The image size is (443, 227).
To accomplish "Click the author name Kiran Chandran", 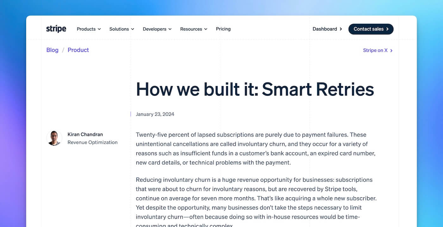I will click(x=85, y=134).
